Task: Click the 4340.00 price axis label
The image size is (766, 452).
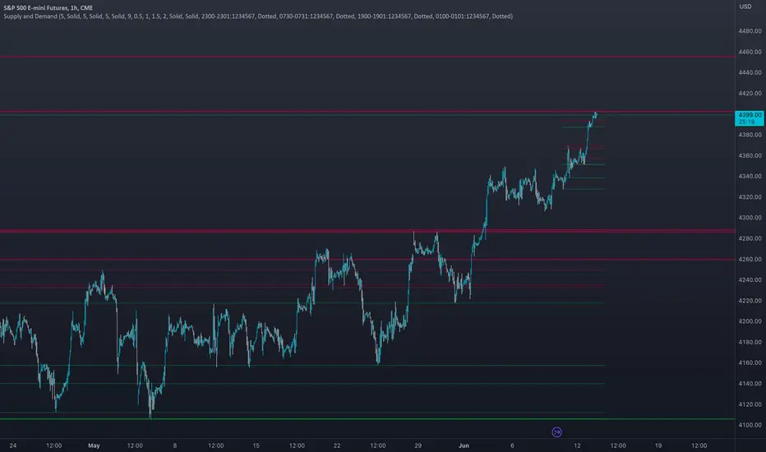Action: [750, 177]
